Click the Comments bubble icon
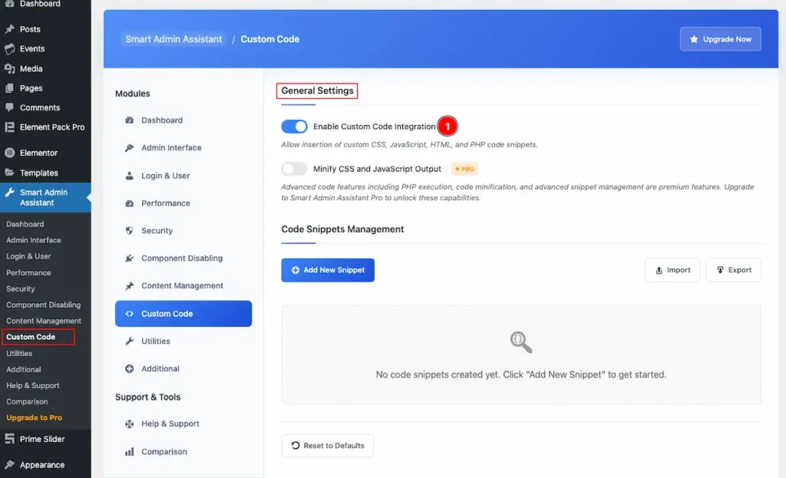Image resolution: width=786 pixels, height=478 pixels. 9,107
